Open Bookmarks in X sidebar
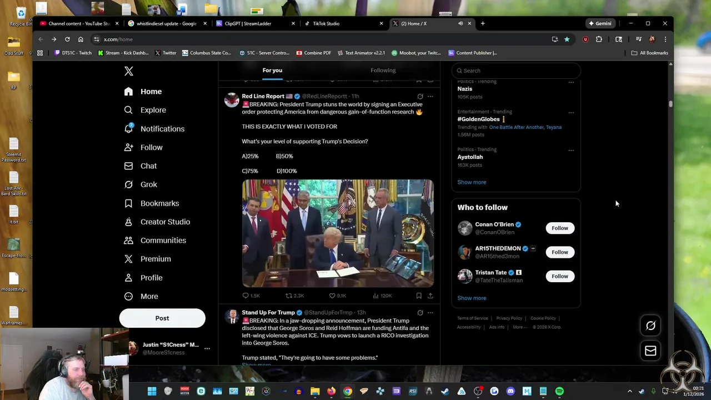Image resolution: width=711 pixels, height=400 pixels. pos(152,203)
